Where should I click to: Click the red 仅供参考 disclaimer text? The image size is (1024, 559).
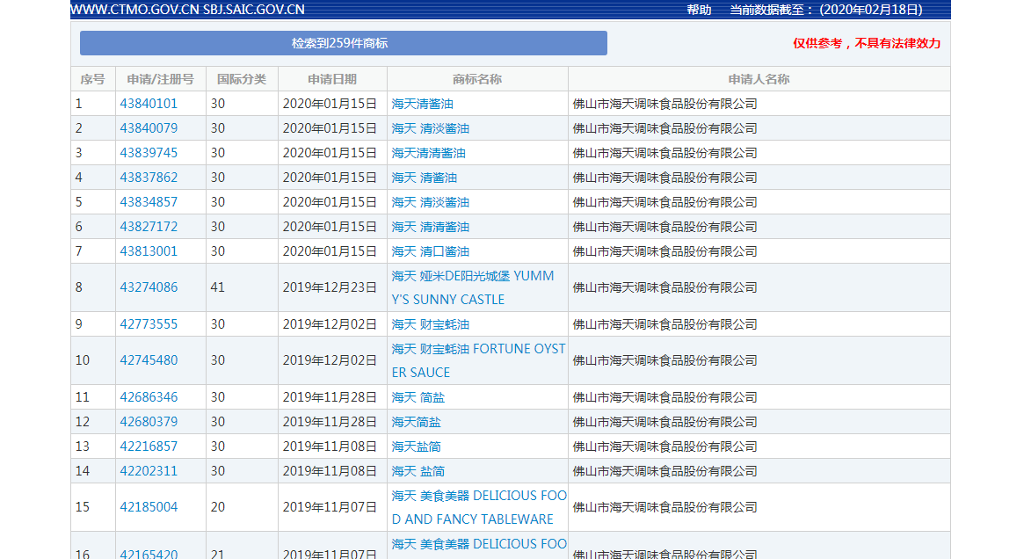[x=865, y=42]
